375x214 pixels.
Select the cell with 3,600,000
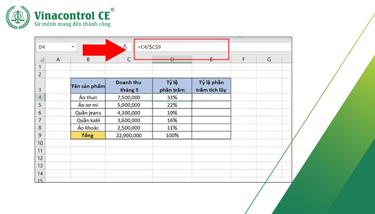129,121
